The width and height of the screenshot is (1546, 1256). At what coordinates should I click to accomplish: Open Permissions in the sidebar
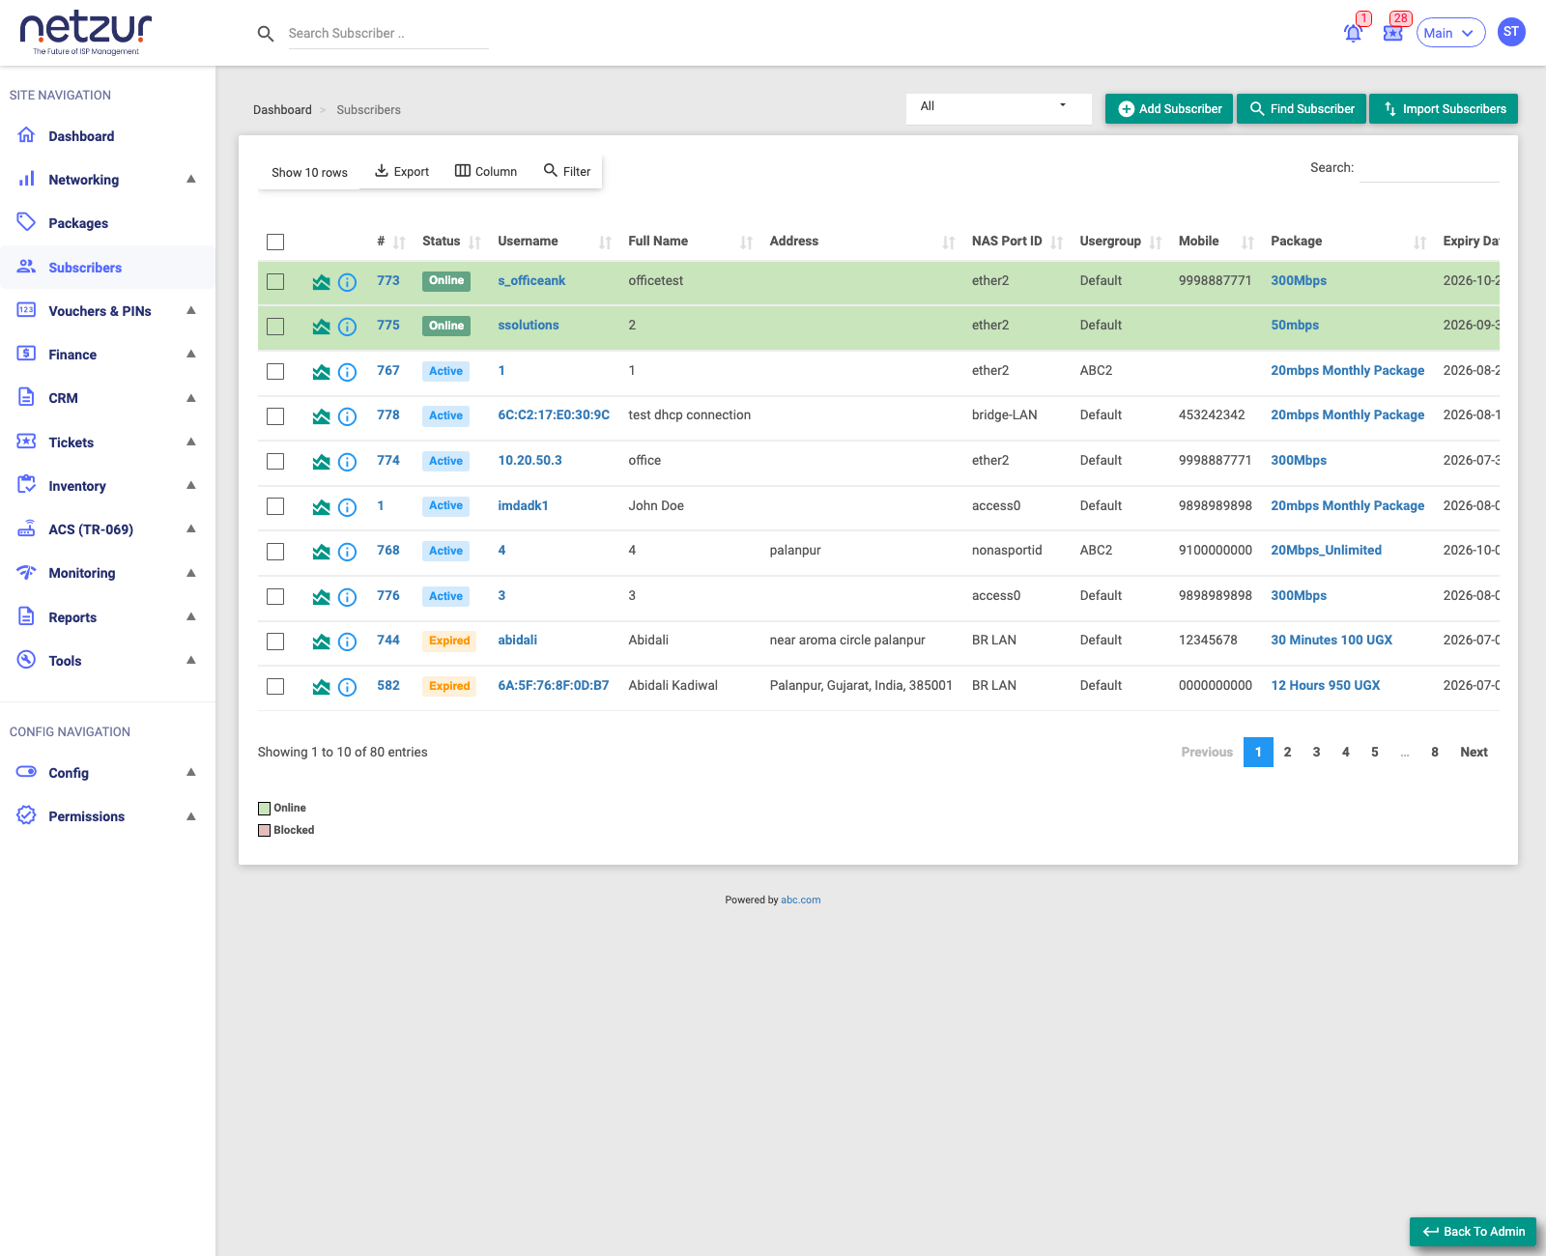[107, 816]
